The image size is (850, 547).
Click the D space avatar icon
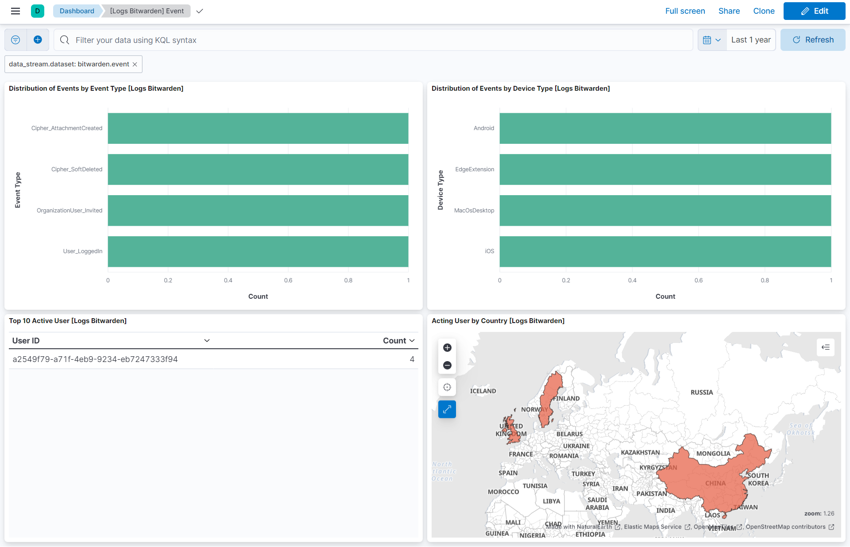point(38,11)
